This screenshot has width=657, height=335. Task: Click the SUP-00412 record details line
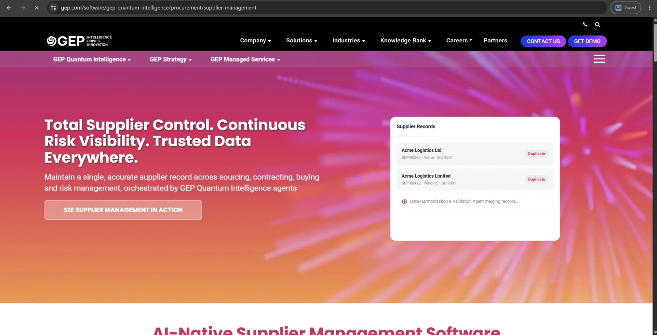pos(429,183)
